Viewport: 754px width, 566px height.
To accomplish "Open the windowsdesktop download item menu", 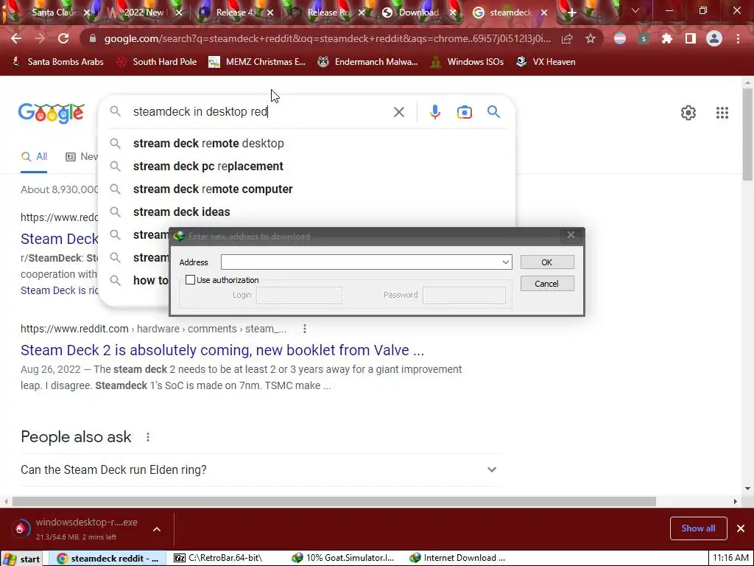I will coord(157,529).
